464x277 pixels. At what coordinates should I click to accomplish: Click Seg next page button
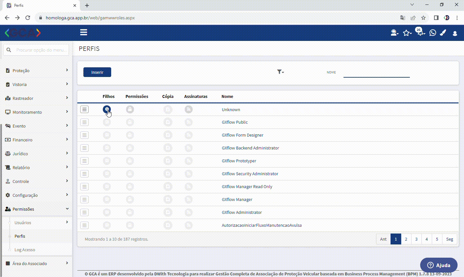450,239
